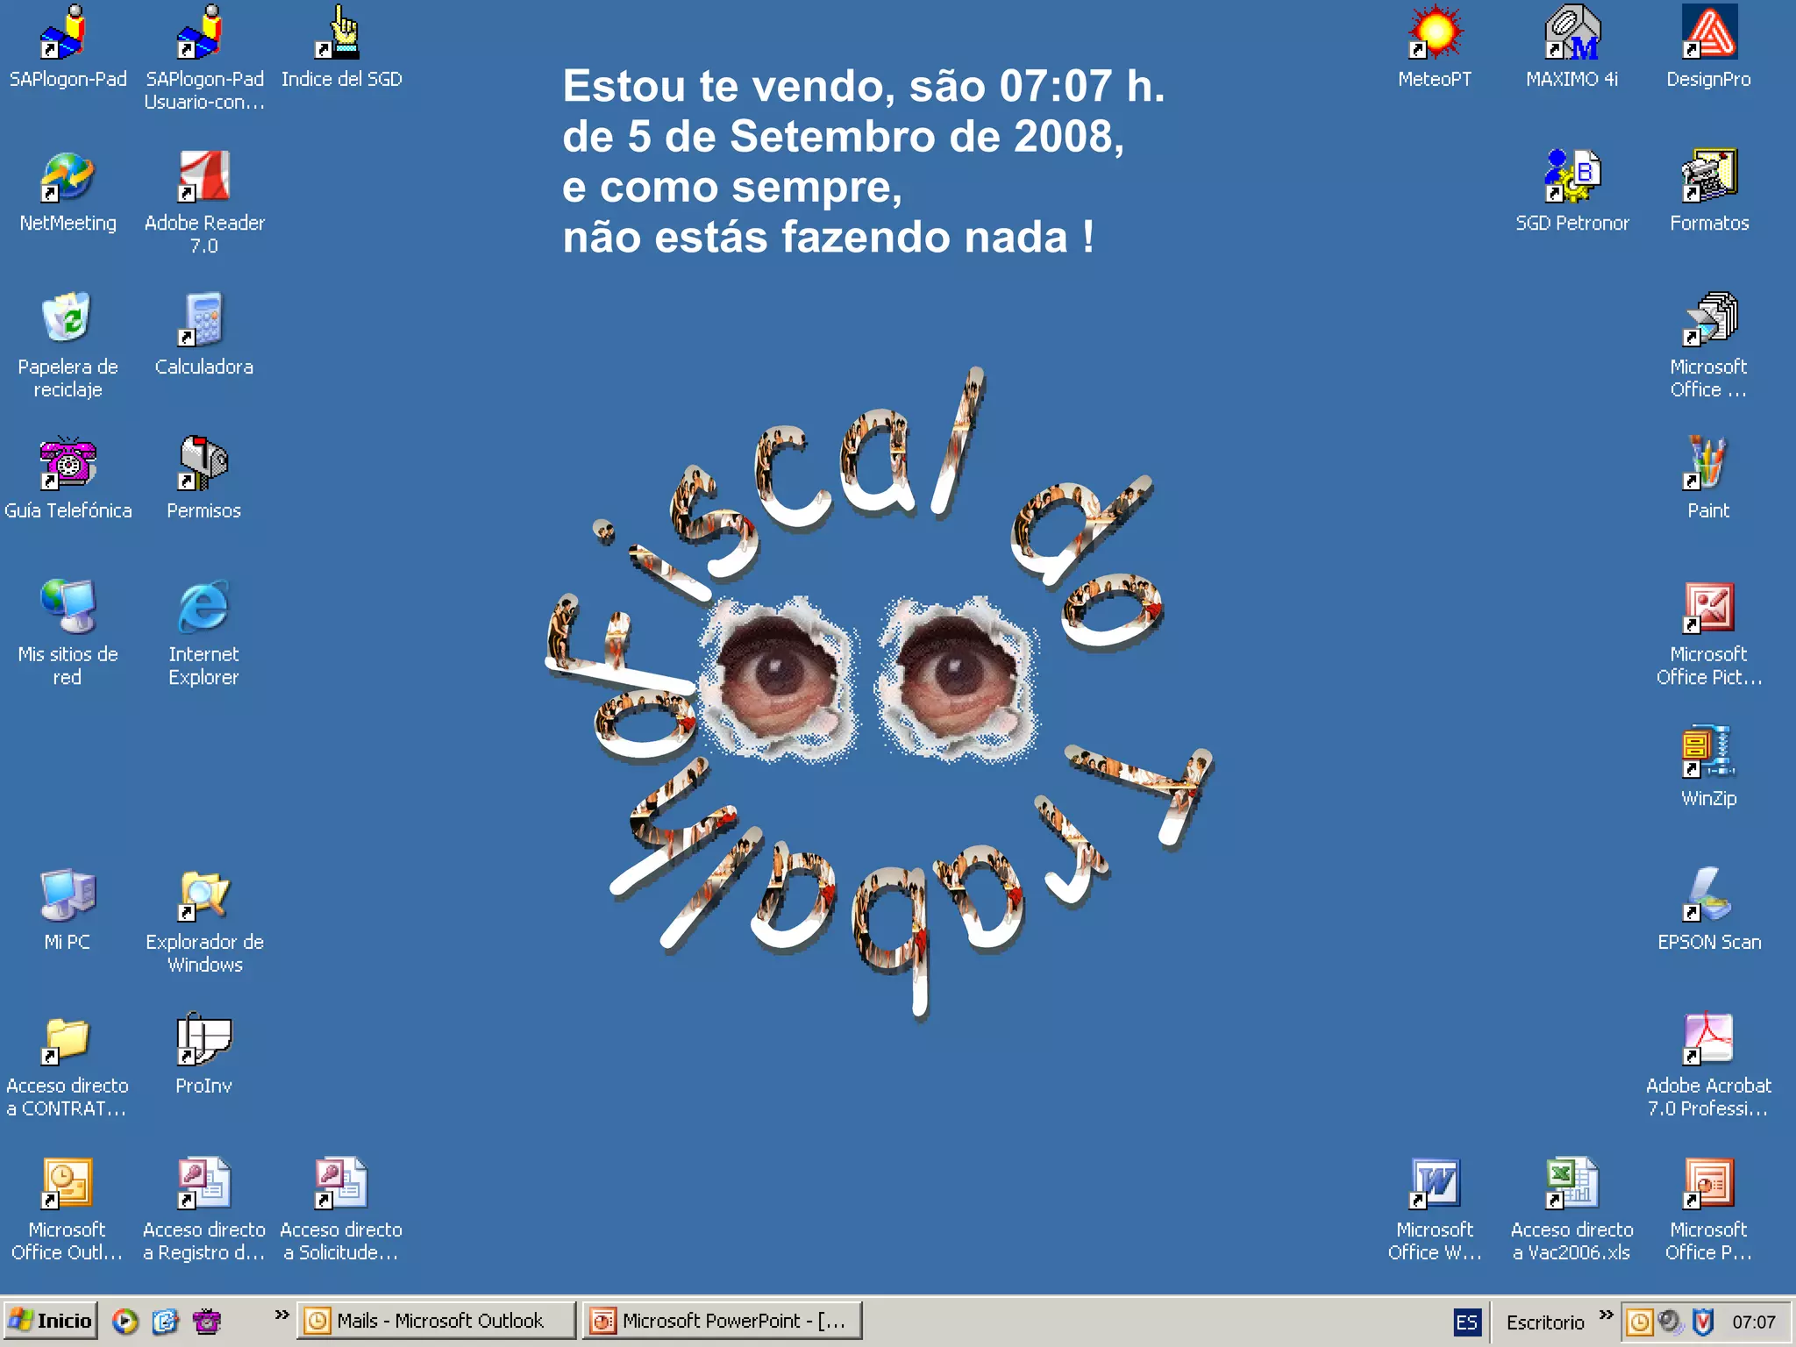
Task: Click the 07:07 system tray clock
Action: pos(1753,1322)
